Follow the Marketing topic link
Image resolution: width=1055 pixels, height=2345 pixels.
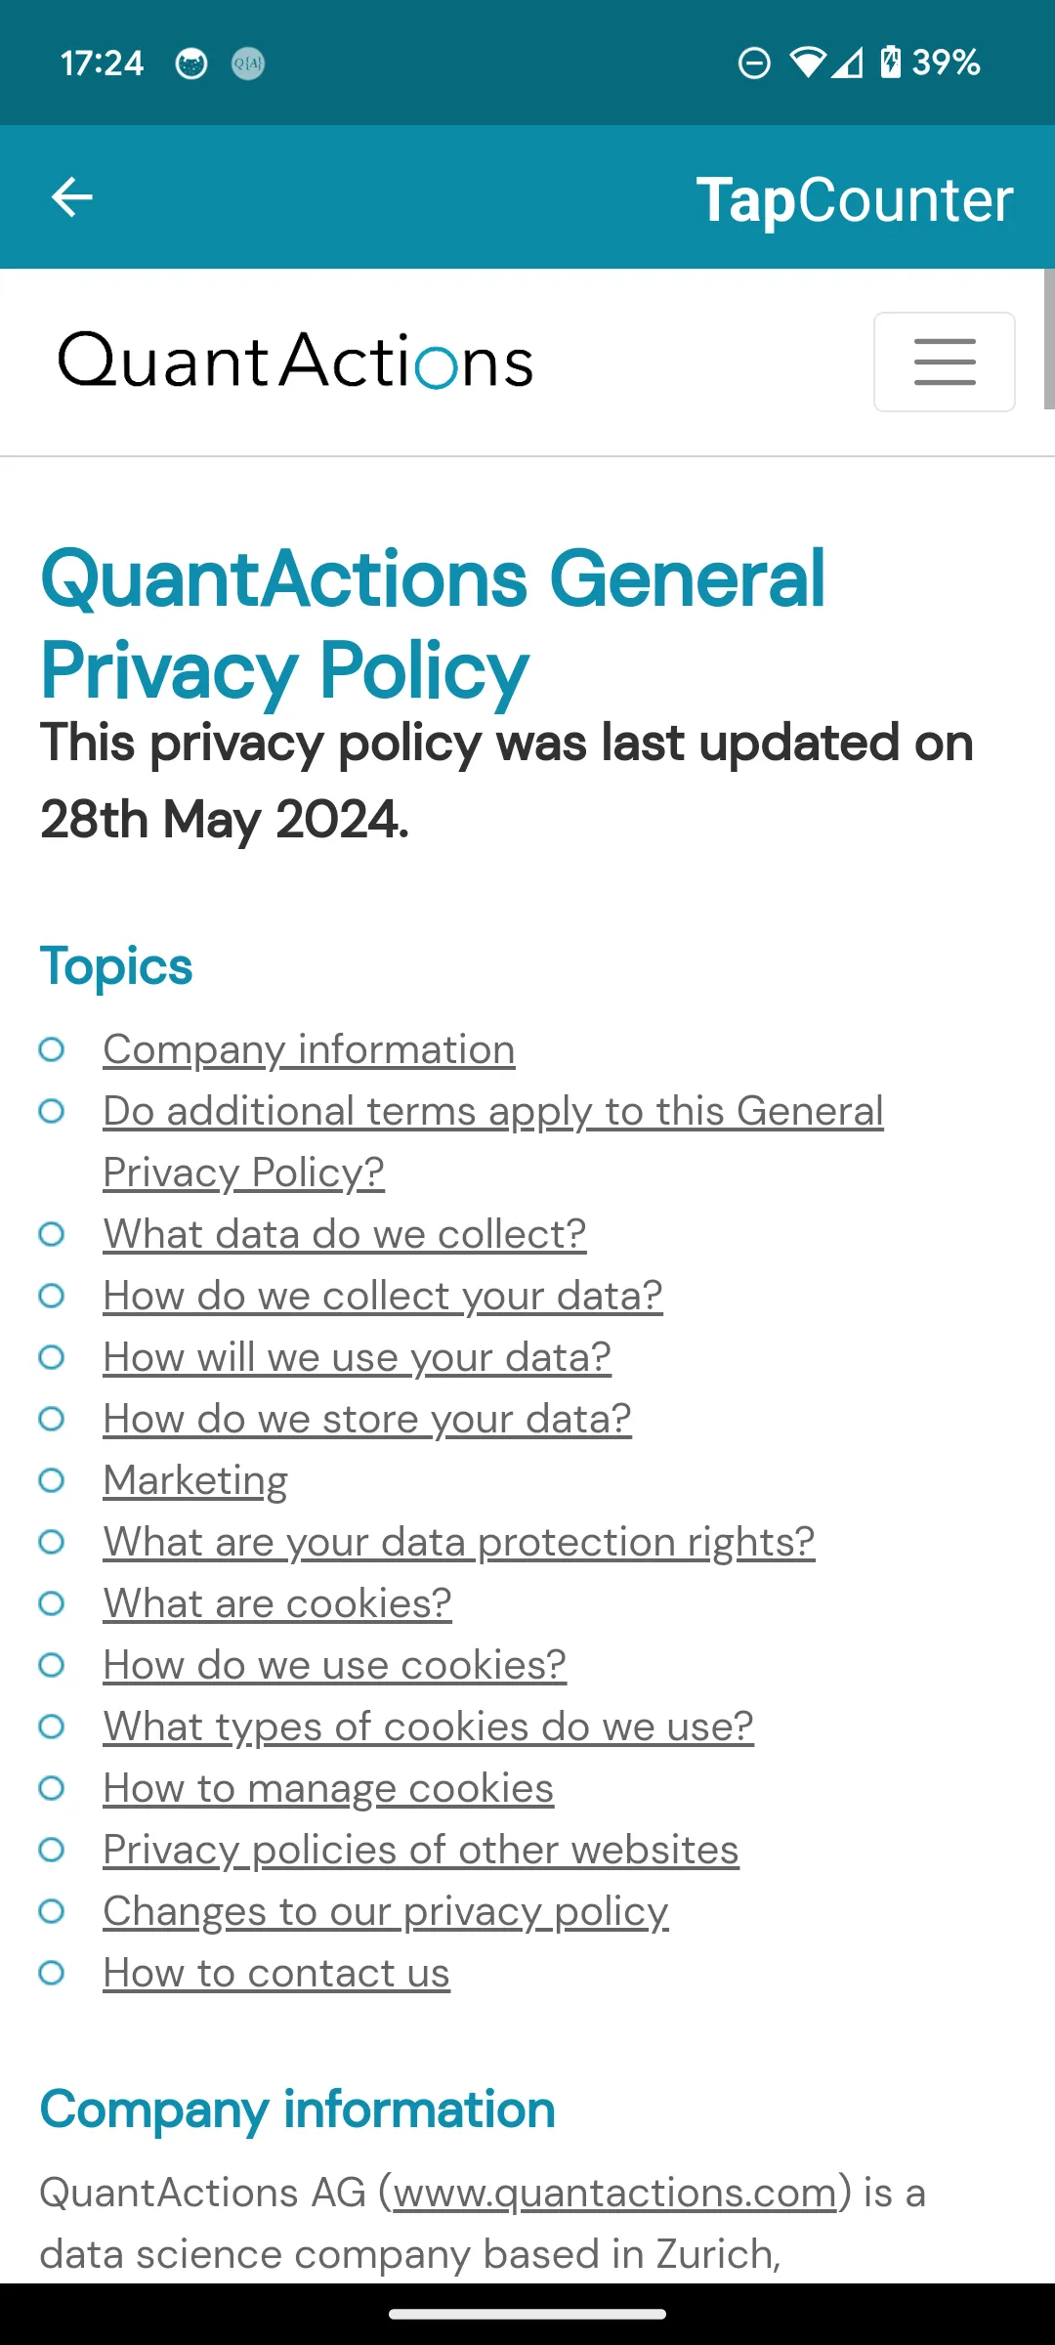[x=195, y=1480]
